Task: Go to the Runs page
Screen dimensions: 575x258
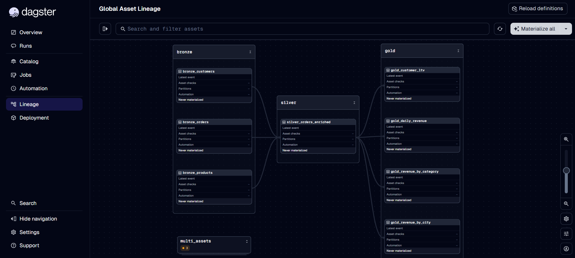Action: [26, 46]
